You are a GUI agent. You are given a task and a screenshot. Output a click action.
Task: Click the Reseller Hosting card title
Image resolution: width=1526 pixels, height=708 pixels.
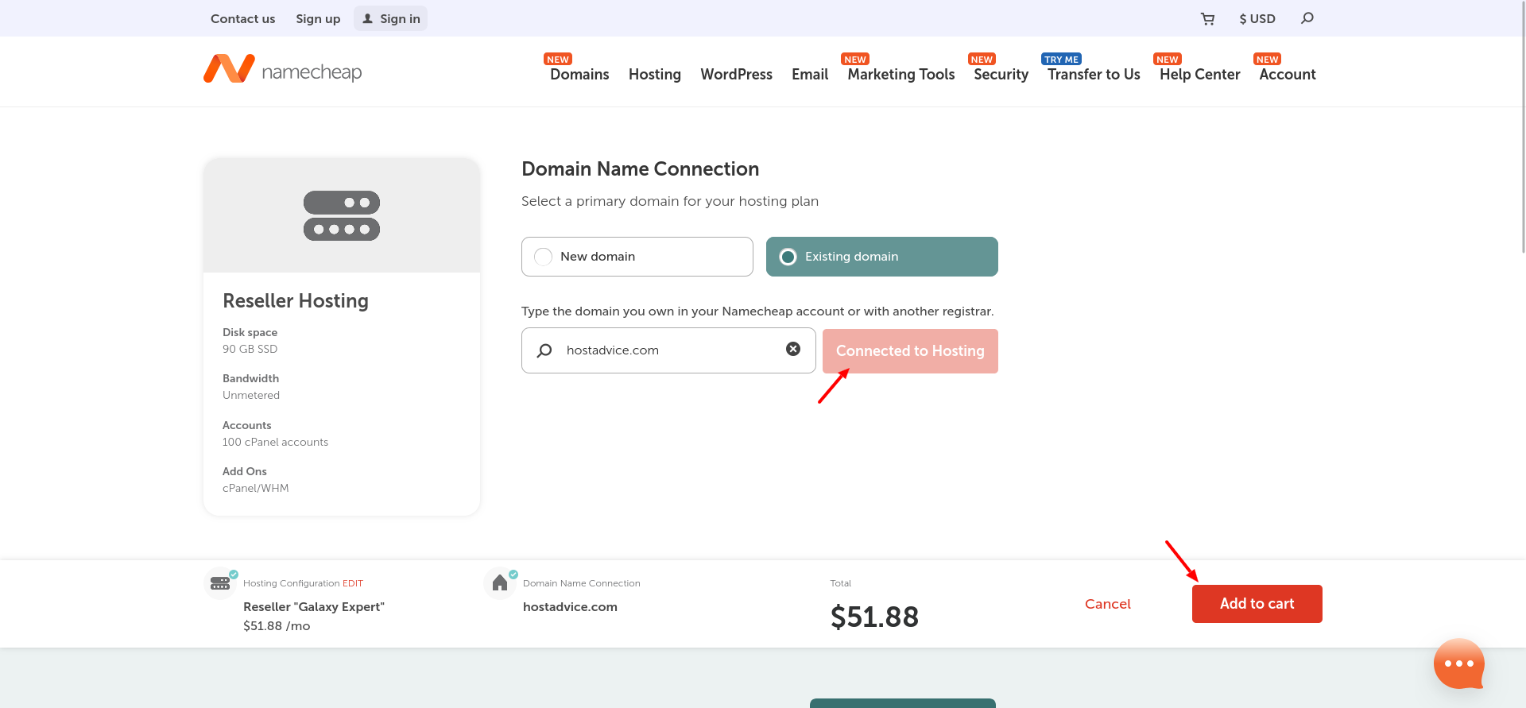coord(296,301)
